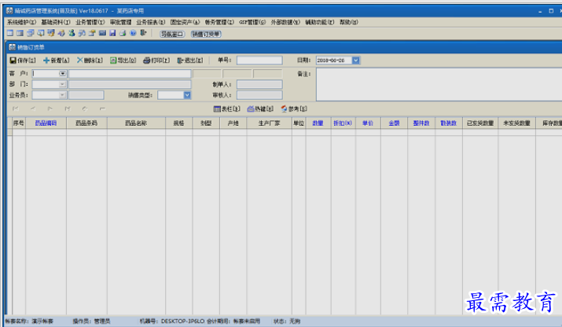Click the 单号 order number field

click(259, 61)
